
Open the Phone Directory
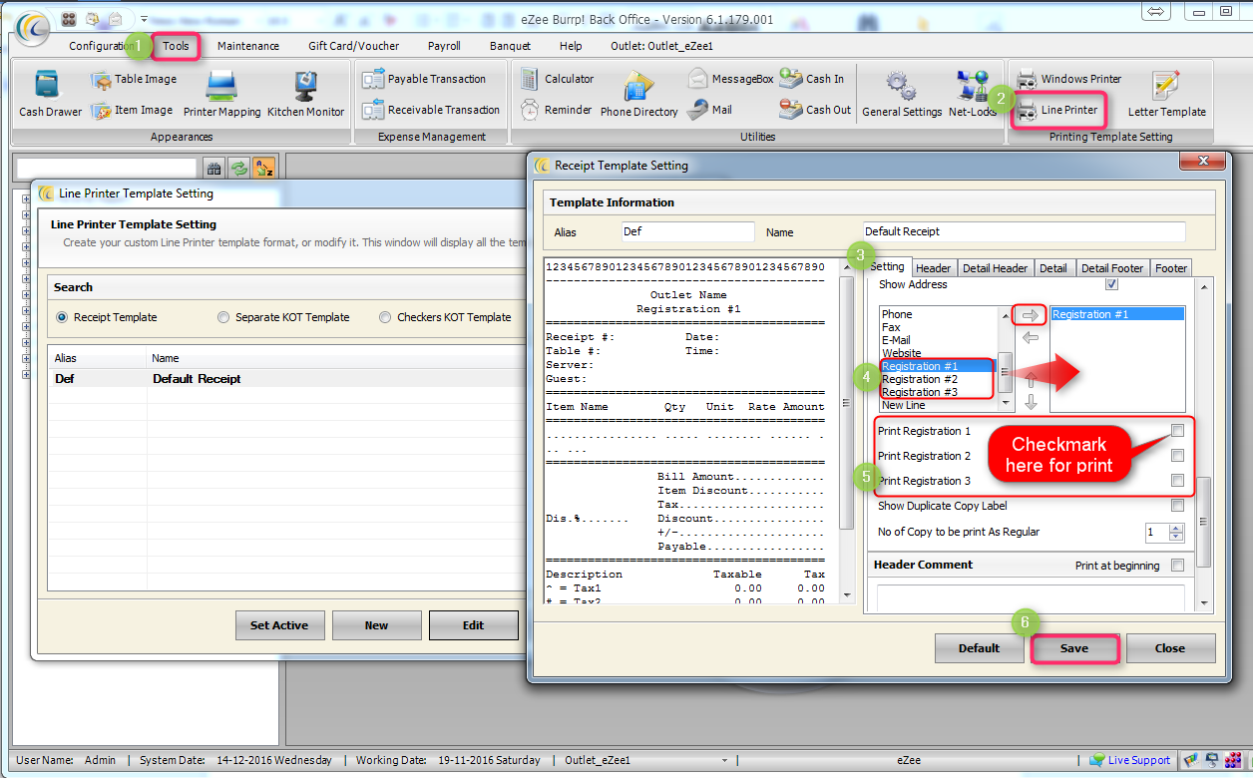click(638, 95)
